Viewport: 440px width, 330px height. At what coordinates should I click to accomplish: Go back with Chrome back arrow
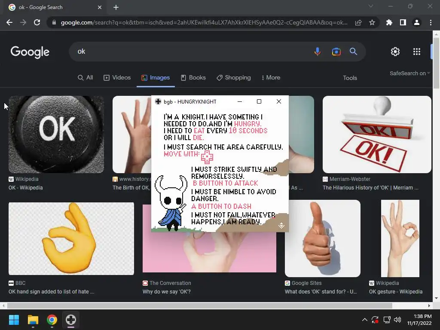[x=9, y=22]
